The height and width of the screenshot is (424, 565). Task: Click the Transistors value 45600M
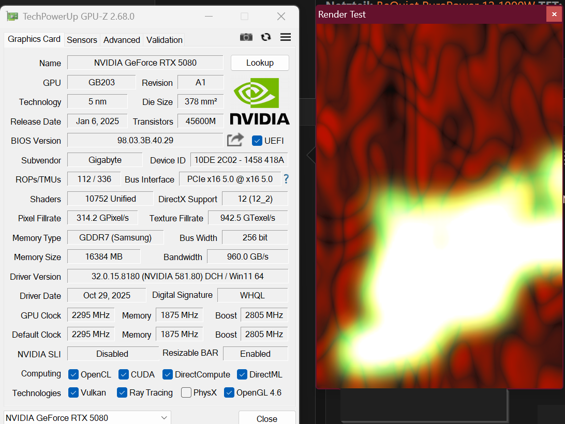pos(200,121)
